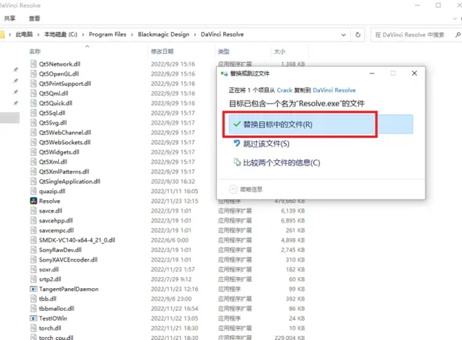Select SMDK-VC140-x64-4_21_0.dll file name
Viewport: 462px width, 340px height.
tap(77, 240)
